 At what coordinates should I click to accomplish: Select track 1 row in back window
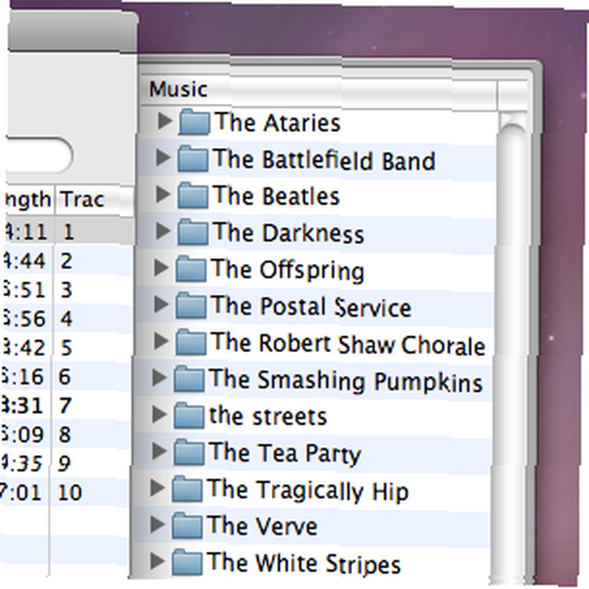point(70,231)
